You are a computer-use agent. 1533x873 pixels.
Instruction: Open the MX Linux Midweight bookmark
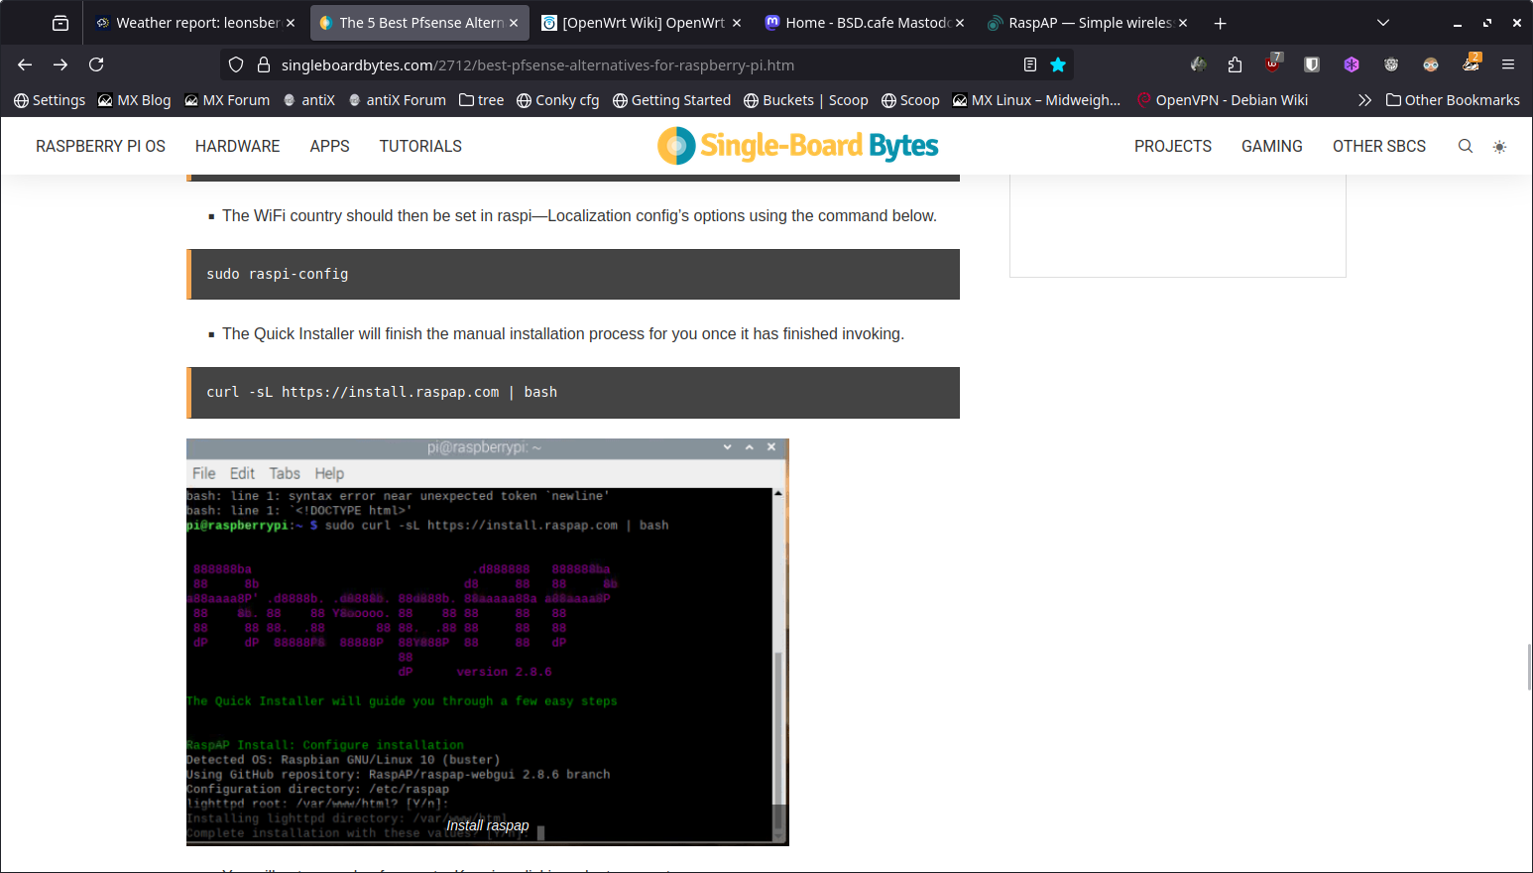click(1036, 100)
